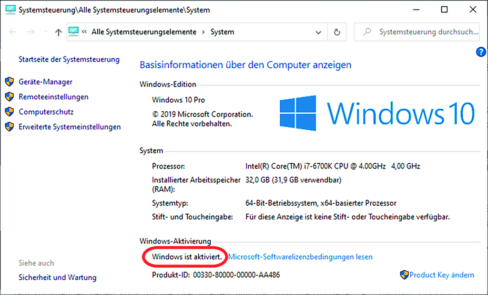This screenshot has width=488, height=295.
Task: Click shield icon beside Erweiterte Systemeinstellungen
Action: (x=10, y=126)
